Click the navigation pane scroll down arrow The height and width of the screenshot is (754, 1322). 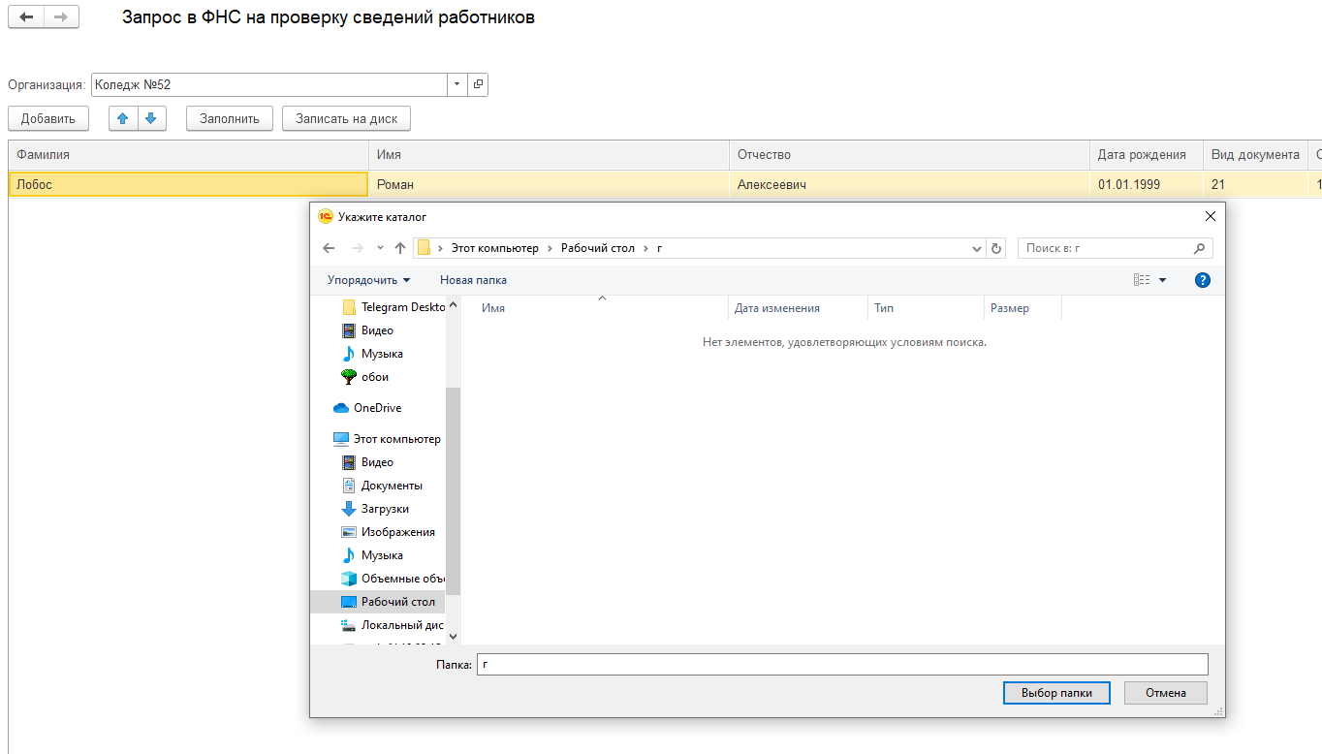click(x=453, y=637)
